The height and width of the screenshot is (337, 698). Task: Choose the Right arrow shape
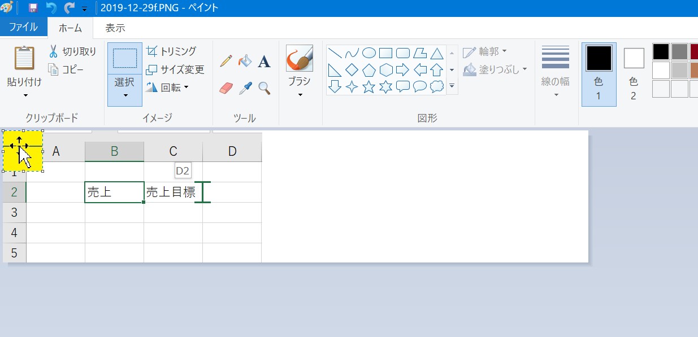click(x=403, y=70)
